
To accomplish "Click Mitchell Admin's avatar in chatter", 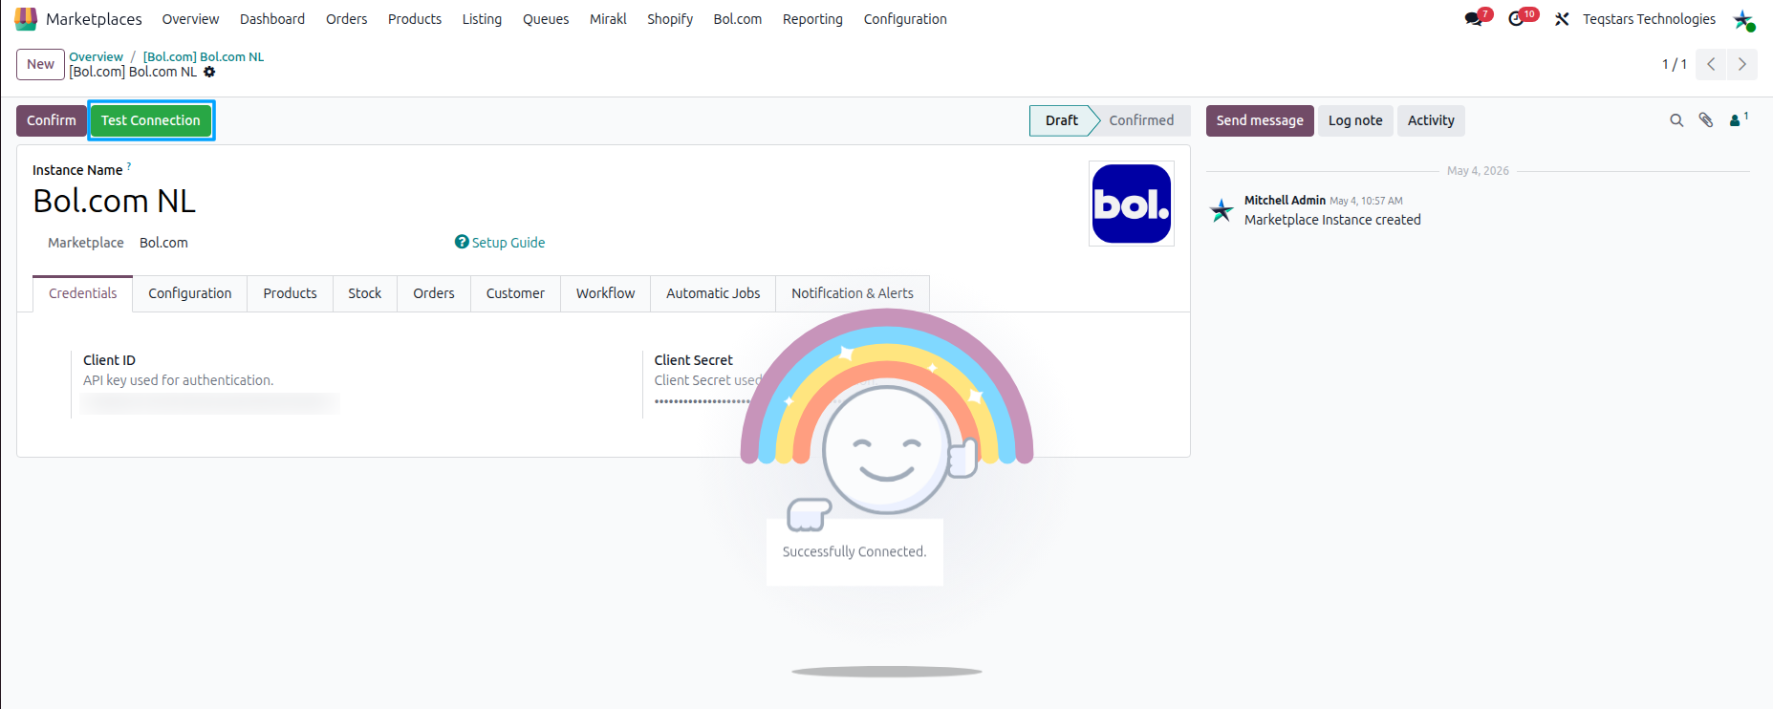I will pos(1222,210).
